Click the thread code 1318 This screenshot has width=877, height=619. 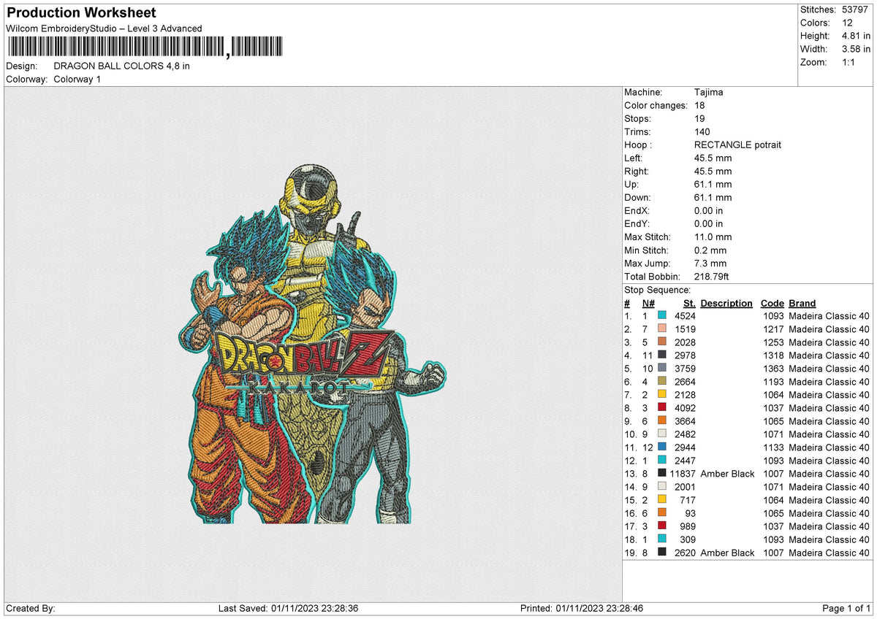pos(773,355)
